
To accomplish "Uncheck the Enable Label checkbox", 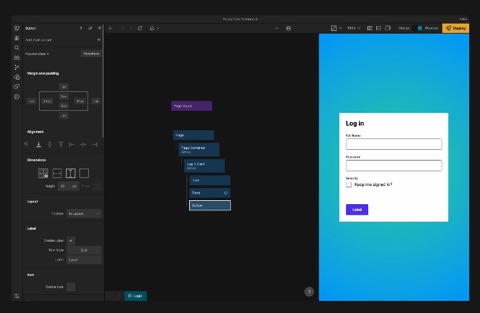I will click(71, 240).
